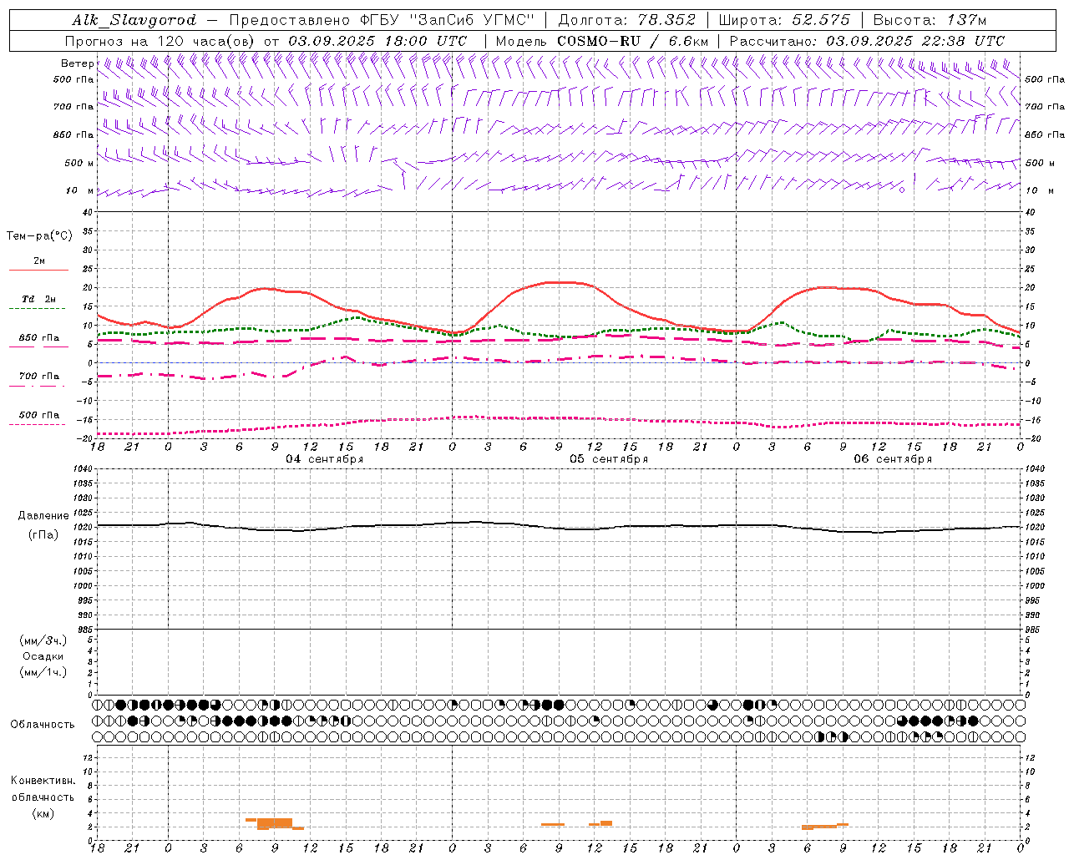
Task: Click the '(км)' convective height unit label
Action: pos(43,813)
